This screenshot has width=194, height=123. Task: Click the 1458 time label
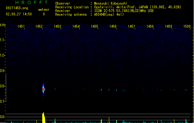[150, 27]
